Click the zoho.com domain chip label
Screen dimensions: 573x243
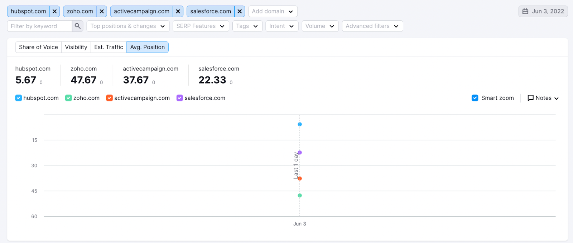(80, 11)
